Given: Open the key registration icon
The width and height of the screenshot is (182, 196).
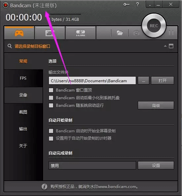Looking at the screenshot, I should pos(126,5).
